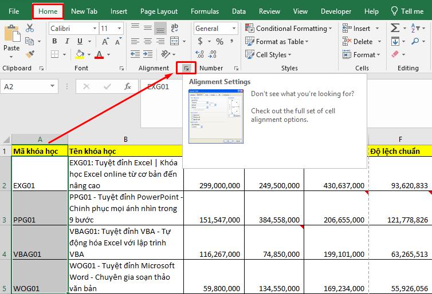The height and width of the screenshot is (294, 432).
Task: Click Merge & Center icon
Action: (x=174, y=41)
